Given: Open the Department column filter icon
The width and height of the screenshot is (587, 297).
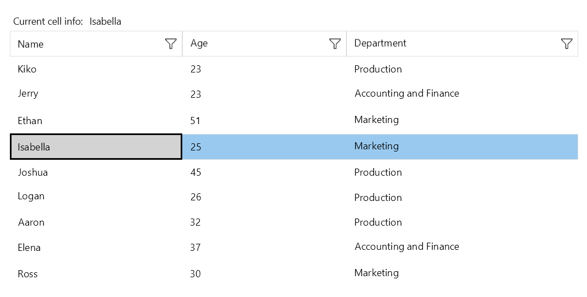Looking at the screenshot, I should (x=567, y=44).
